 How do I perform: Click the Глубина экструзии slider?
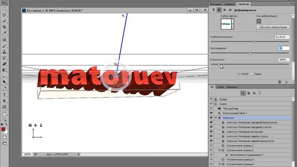250,42
